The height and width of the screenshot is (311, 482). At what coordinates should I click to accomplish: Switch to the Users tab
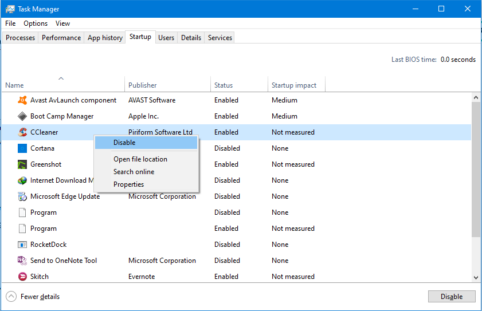(x=166, y=37)
